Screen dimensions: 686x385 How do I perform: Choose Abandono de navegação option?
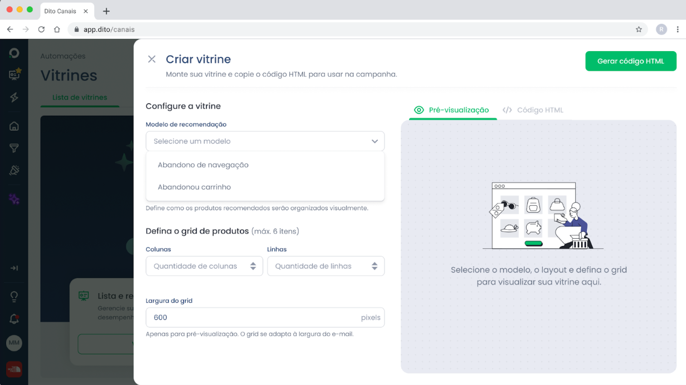(265, 165)
